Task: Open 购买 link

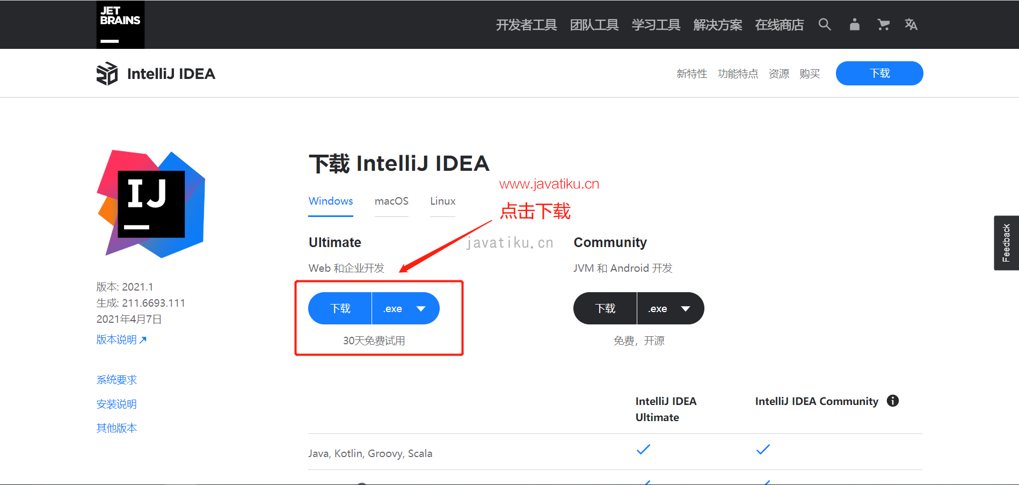Action: click(810, 74)
